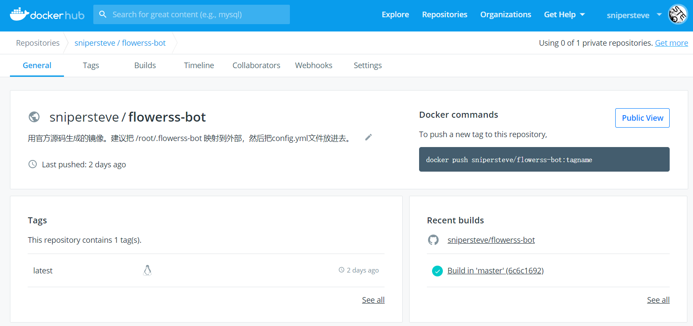This screenshot has width=693, height=326.
Task: Click the public globe icon beside repository name
Action: click(34, 117)
